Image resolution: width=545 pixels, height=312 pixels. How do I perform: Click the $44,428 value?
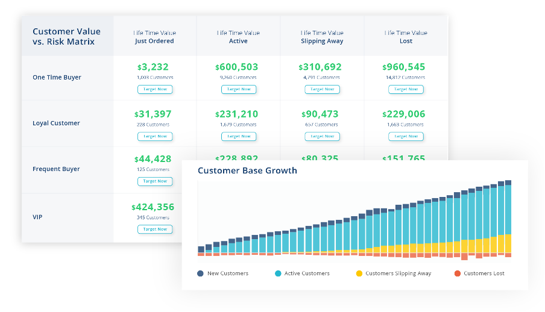(x=153, y=159)
